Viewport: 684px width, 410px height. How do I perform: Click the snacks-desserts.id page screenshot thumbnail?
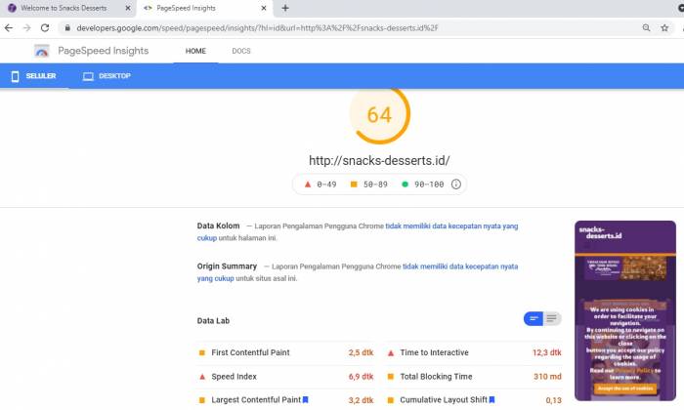(x=625, y=310)
